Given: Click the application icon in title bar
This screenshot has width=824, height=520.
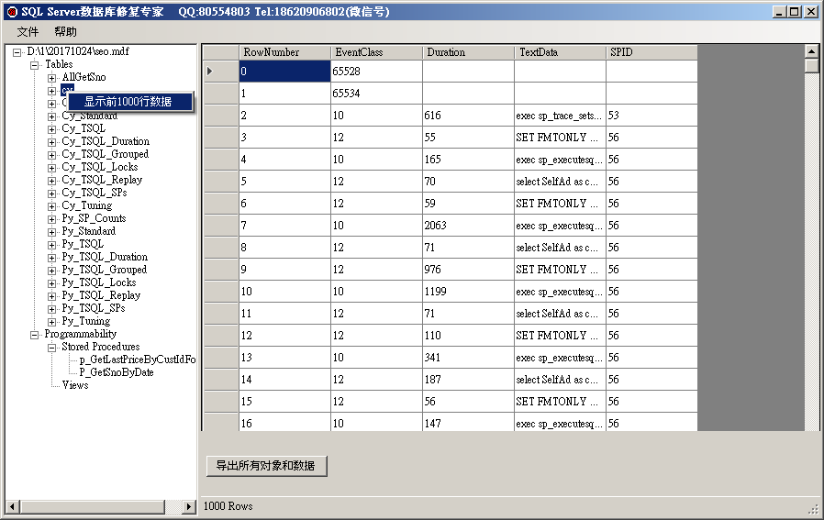Looking at the screenshot, I should tap(12, 12).
